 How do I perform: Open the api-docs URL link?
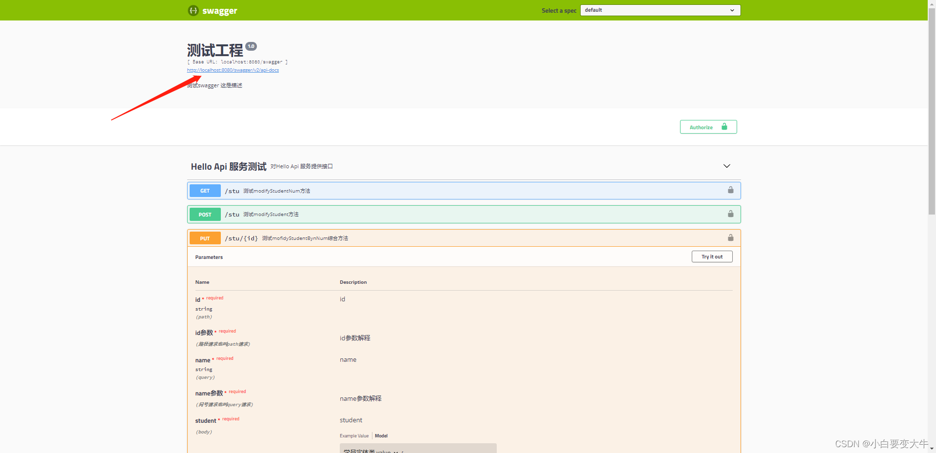pos(233,70)
